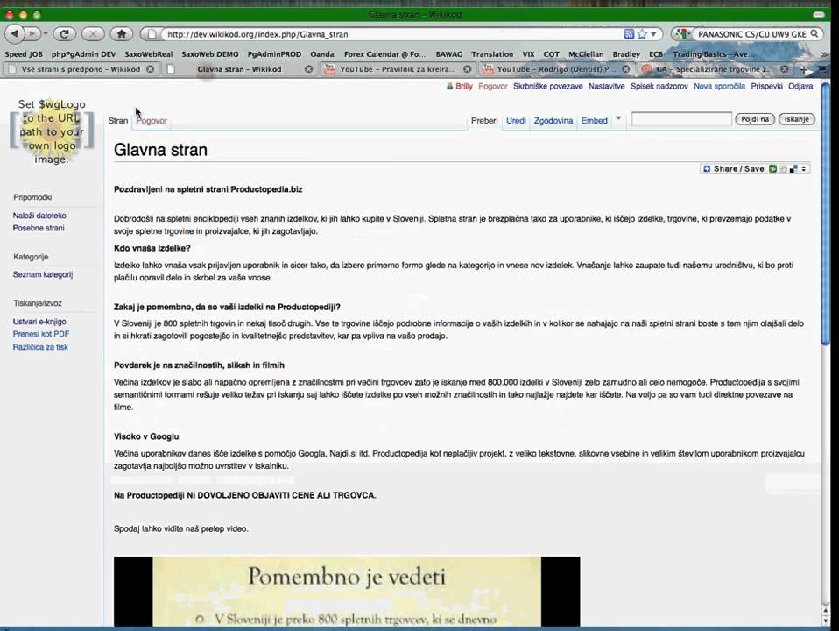Screen dimensions: 839x631
Task: Open the address bar history dropdown arrow
Action: click(x=653, y=34)
